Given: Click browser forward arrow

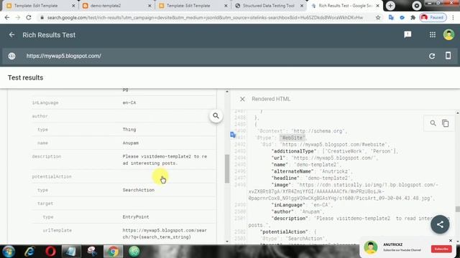Looking at the screenshot, I should [x=18, y=17].
